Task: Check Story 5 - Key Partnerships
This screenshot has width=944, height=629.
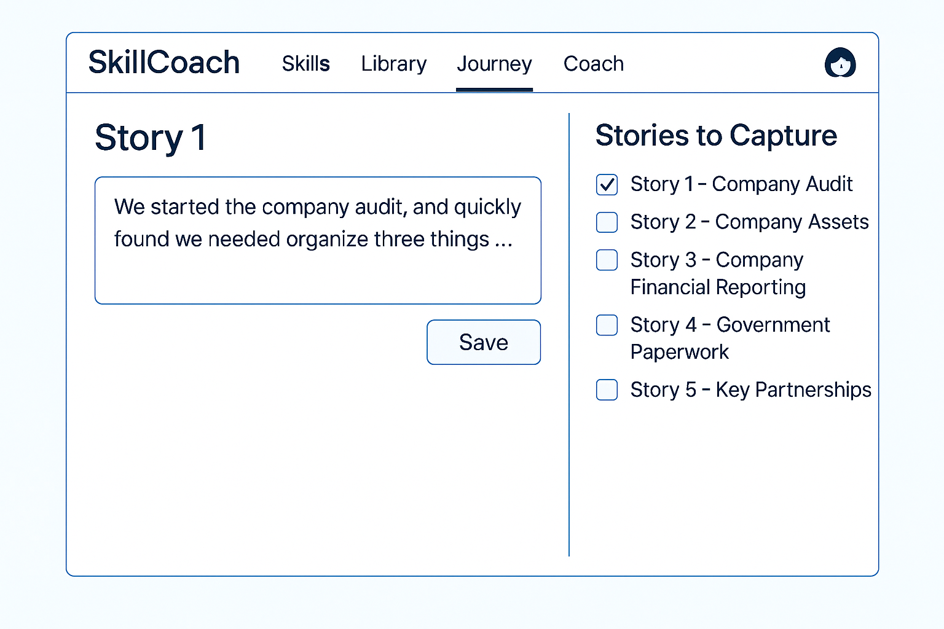Action: click(x=607, y=389)
